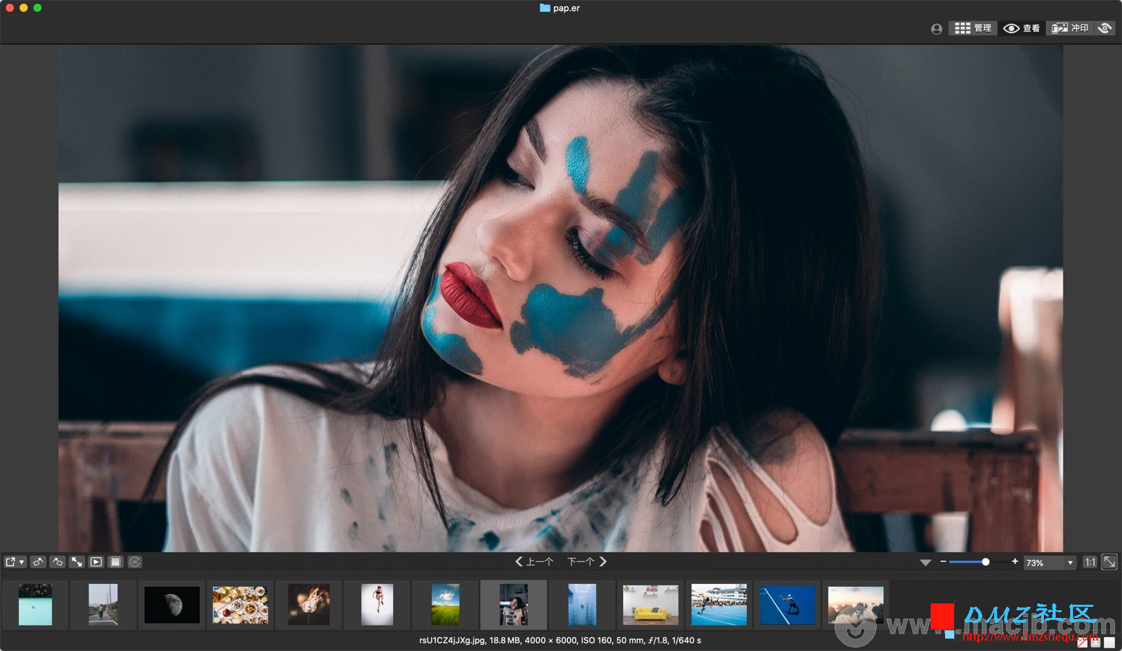Zoom out with the minus icon

pyautogui.click(x=943, y=562)
